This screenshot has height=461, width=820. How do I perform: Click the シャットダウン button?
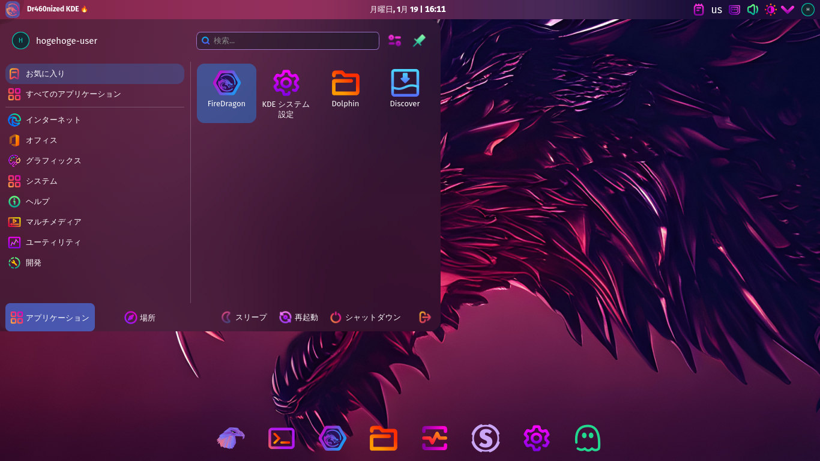click(366, 317)
